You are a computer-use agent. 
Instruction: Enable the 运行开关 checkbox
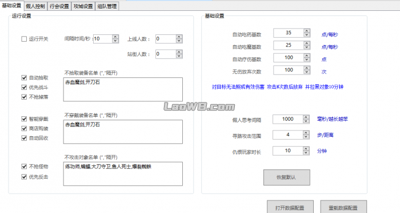[24, 39]
